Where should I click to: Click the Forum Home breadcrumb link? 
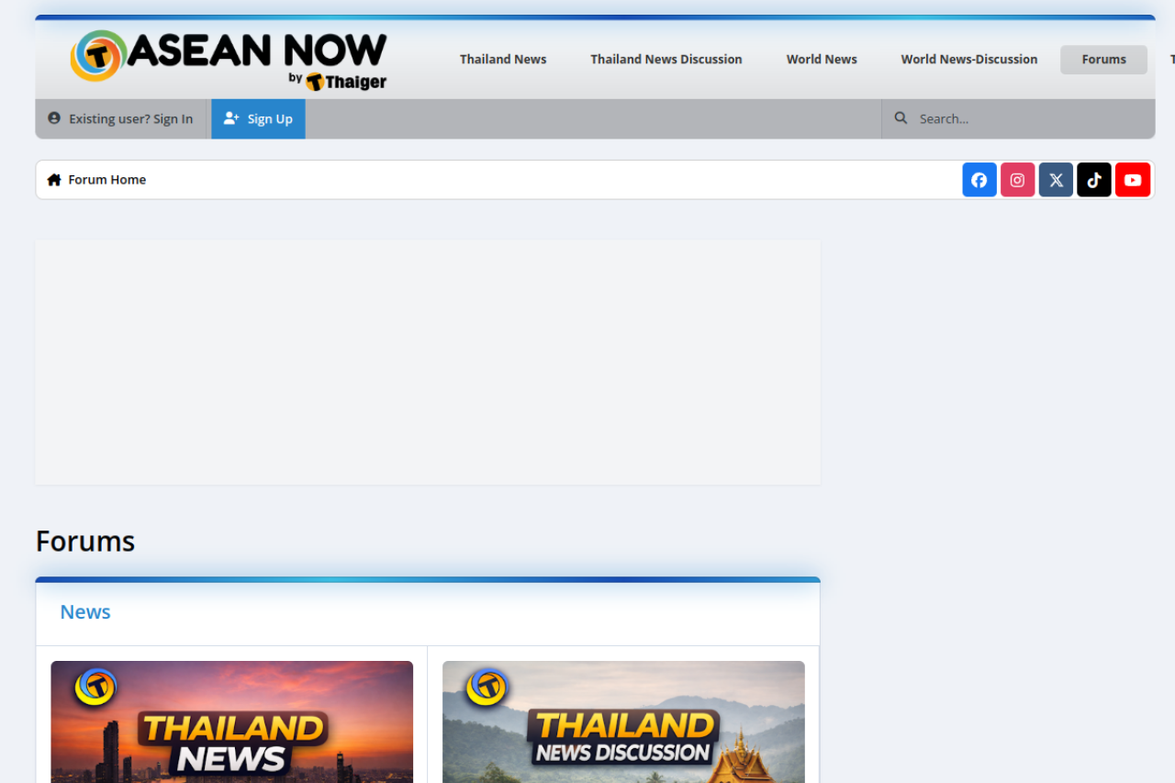[x=106, y=180]
